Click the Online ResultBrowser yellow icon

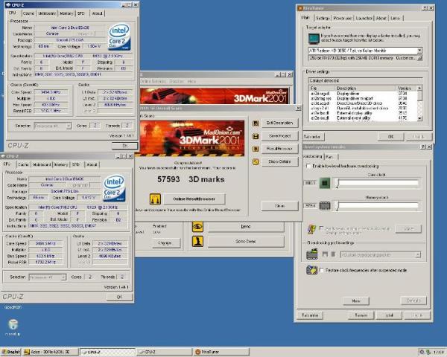[155, 199]
